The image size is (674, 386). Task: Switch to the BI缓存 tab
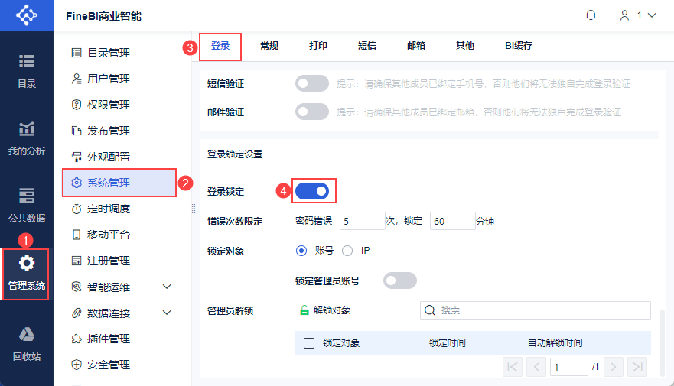pyautogui.click(x=518, y=46)
